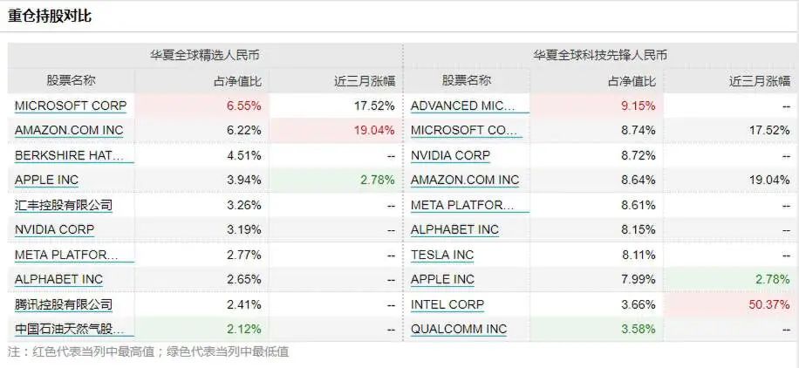Screen dimensions: 799x368
Task: Click ALPHABET INC in left table
Action: coord(58,280)
